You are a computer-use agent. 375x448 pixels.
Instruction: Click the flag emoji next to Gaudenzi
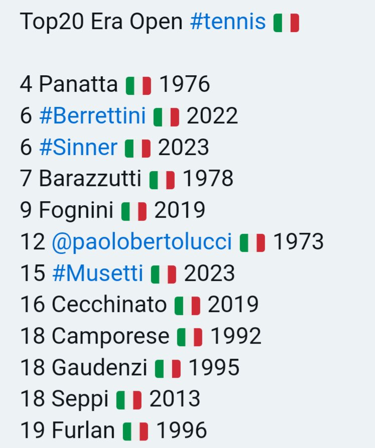coord(168,368)
